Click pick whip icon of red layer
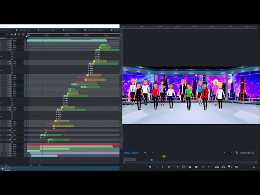The image size is (260, 195). point(10,144)
